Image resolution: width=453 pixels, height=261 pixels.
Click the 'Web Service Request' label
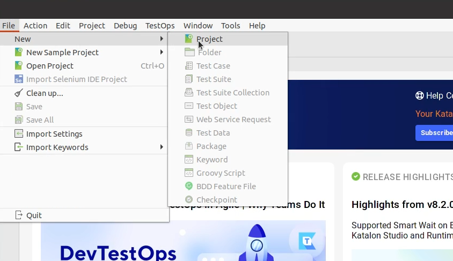coord(233,120)
